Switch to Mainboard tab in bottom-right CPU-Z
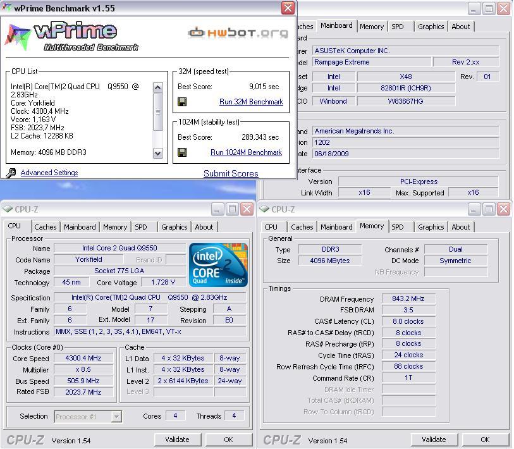The image size is (514, 449). click(x=336, y=227)
